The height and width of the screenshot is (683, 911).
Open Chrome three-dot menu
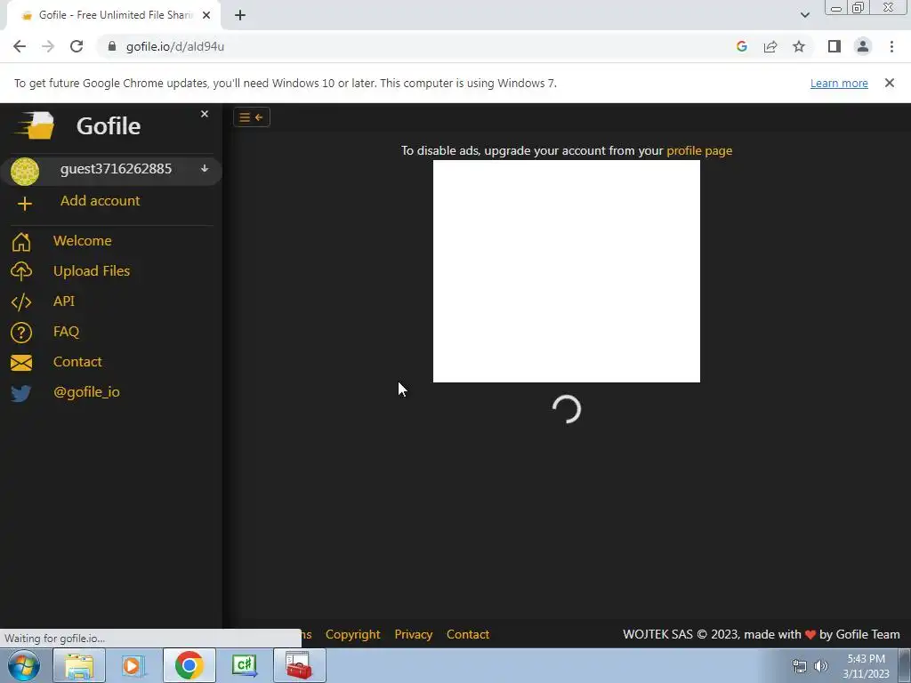(891, 46)
